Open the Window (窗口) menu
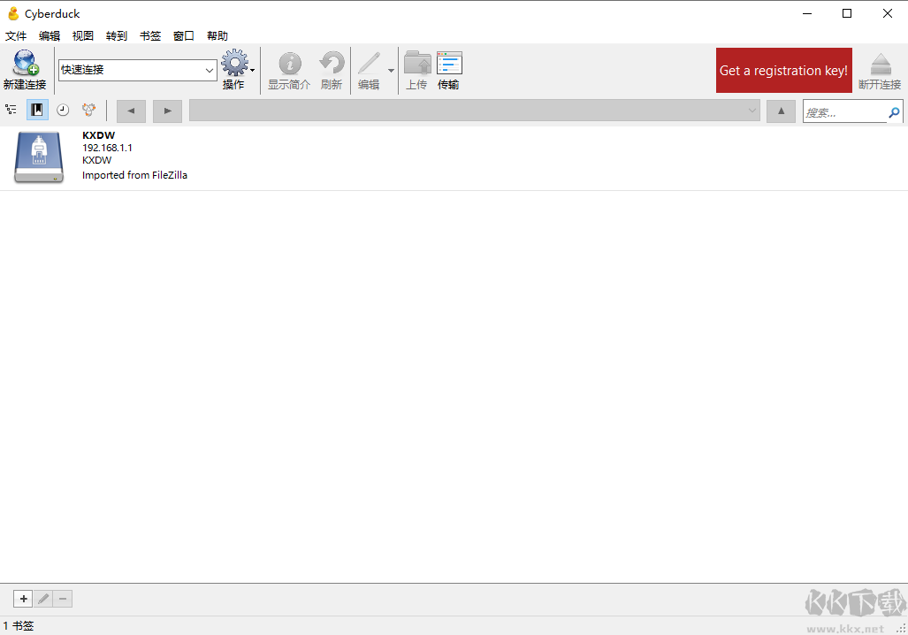 pyautogui.click(x=184, y=36)
